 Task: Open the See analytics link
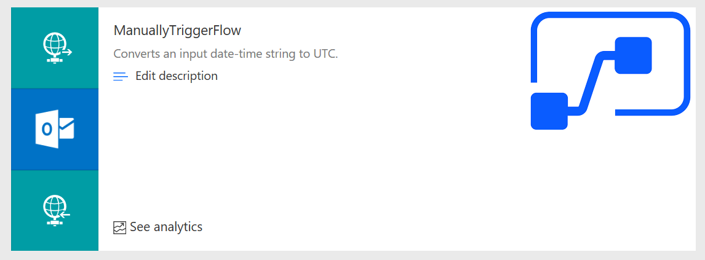[x=166, y=227]
